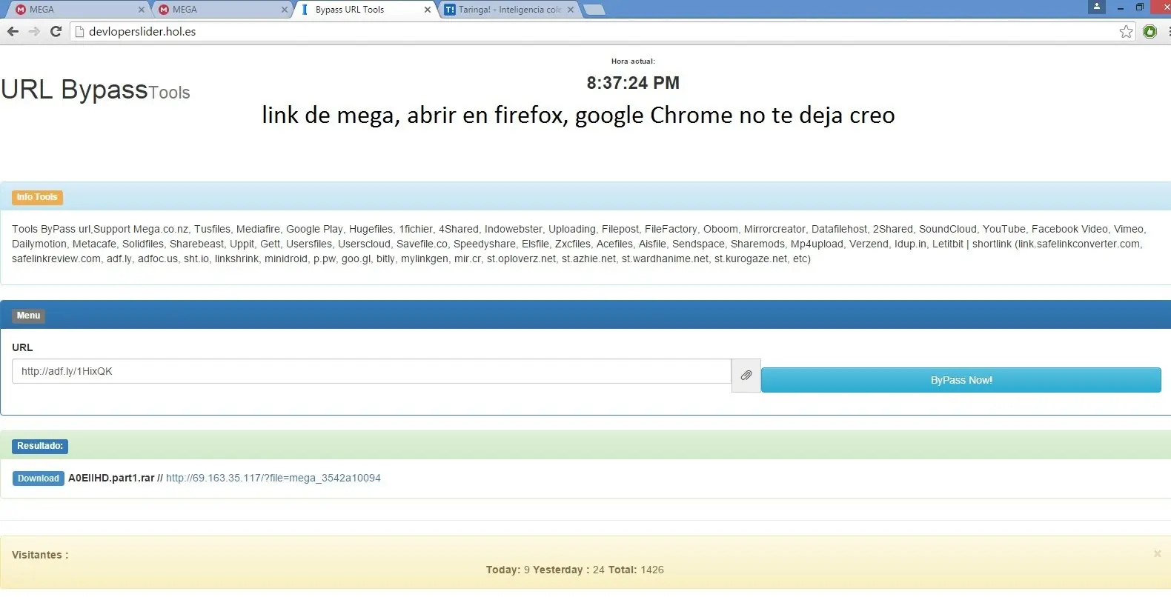Minimize the Chrome browser window
1171x597 pixels.
tap(1121, 7)
